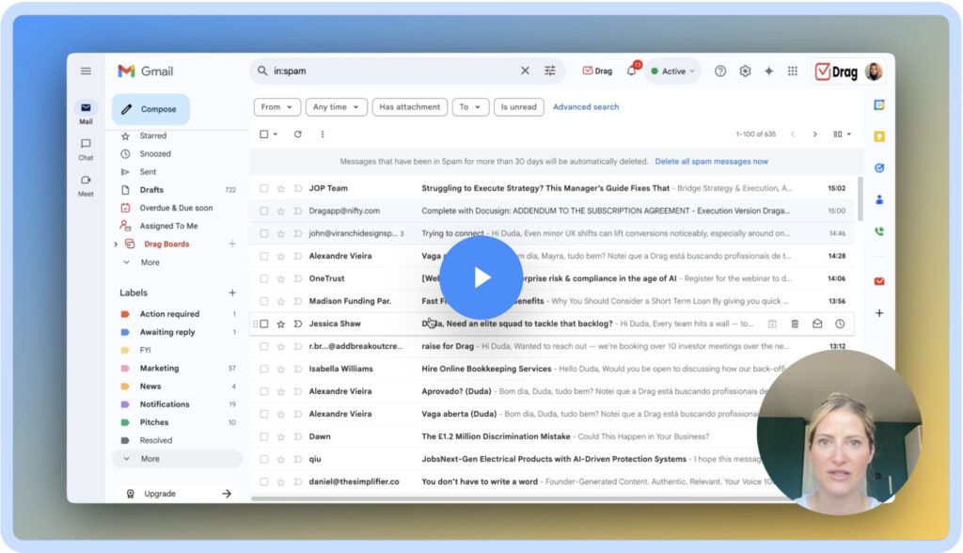Open the red Action required label

coord(169,314)
